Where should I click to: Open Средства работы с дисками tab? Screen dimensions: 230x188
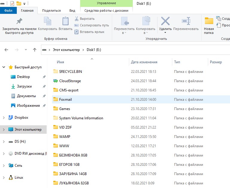(106, 10)
